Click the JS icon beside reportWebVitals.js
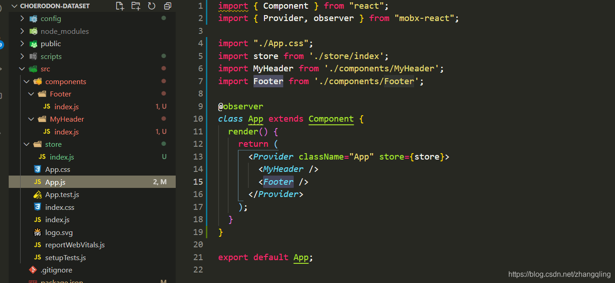This screenshot has height=283, width=615. (38, 245)
